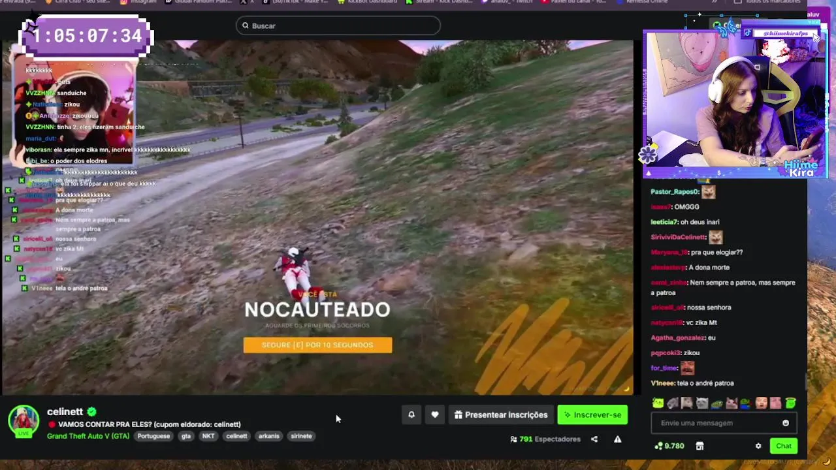The image size is (836, 470).
Task: Open the celinett channel name link
Action: click(65, 412)
